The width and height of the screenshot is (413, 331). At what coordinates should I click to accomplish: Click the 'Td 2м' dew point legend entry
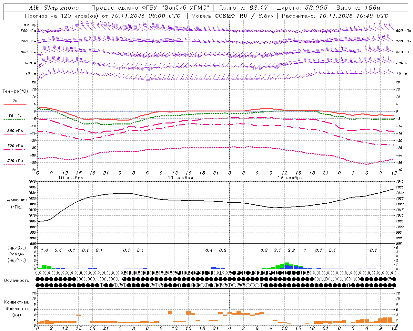pyautogui.click(x=15, y=116)
